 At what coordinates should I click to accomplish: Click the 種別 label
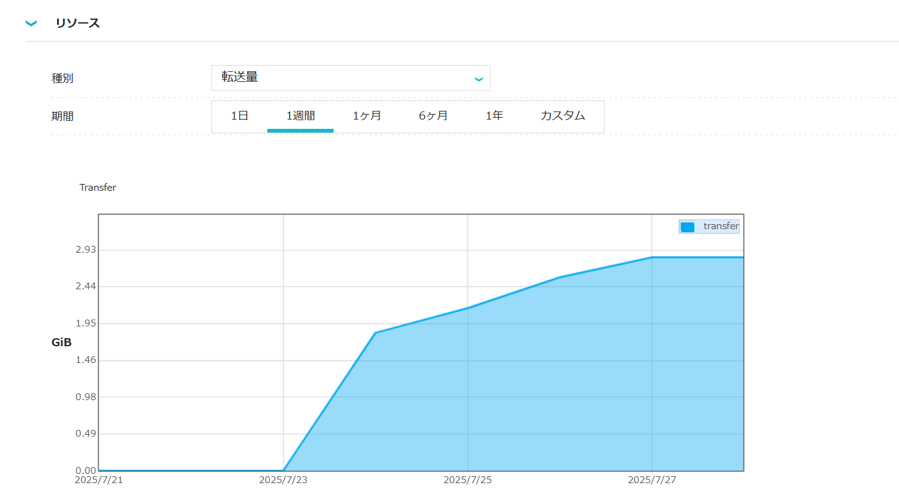point(62,79)
